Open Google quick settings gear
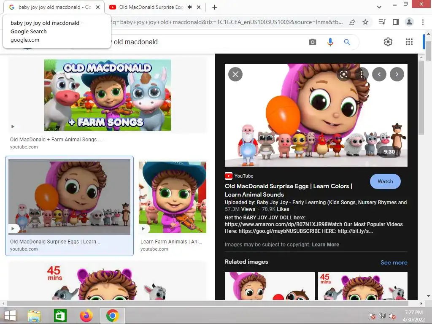Viewport: 432px width, 324px height. pos(388,42)
